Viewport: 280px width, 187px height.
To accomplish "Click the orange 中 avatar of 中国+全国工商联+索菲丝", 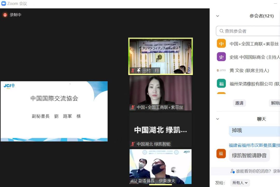I will pos(221,44).
